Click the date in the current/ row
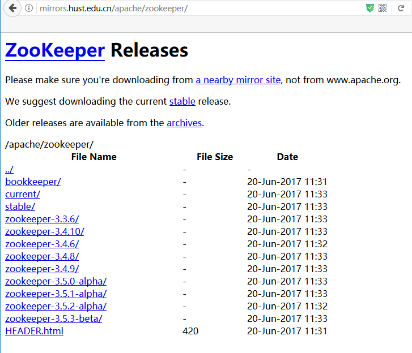This screenshot has width=412, height=353. (x=287, y=195)
